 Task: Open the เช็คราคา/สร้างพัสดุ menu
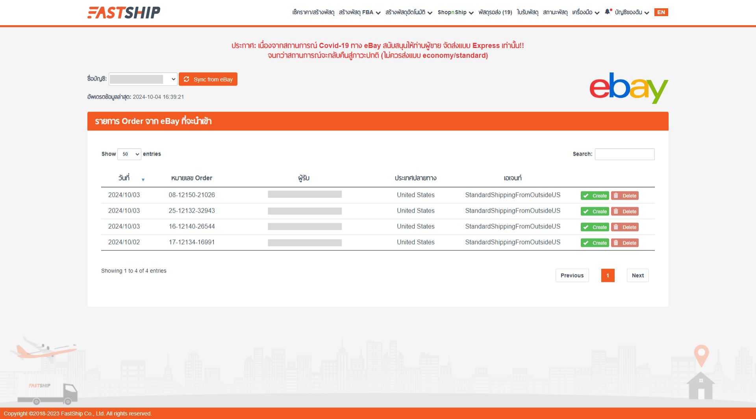[x=313, y=12]
